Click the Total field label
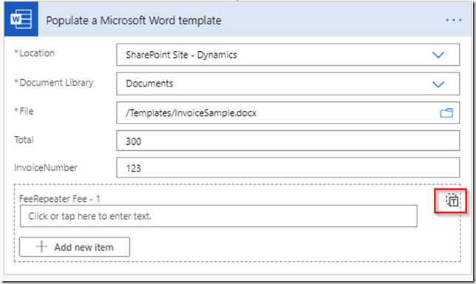The image size is (476, 284). (x=24, y=140)
